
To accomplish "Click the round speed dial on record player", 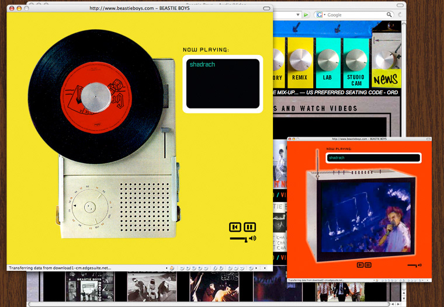I will click(x=90, y=207).
